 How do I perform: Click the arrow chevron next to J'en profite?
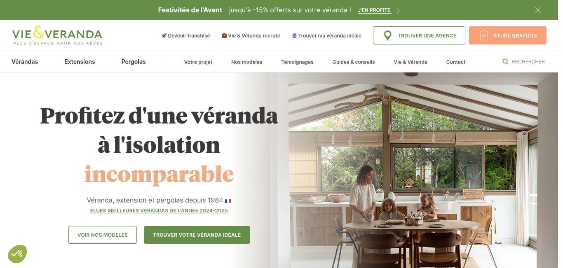pyautogui.click(x=398, y=11)
